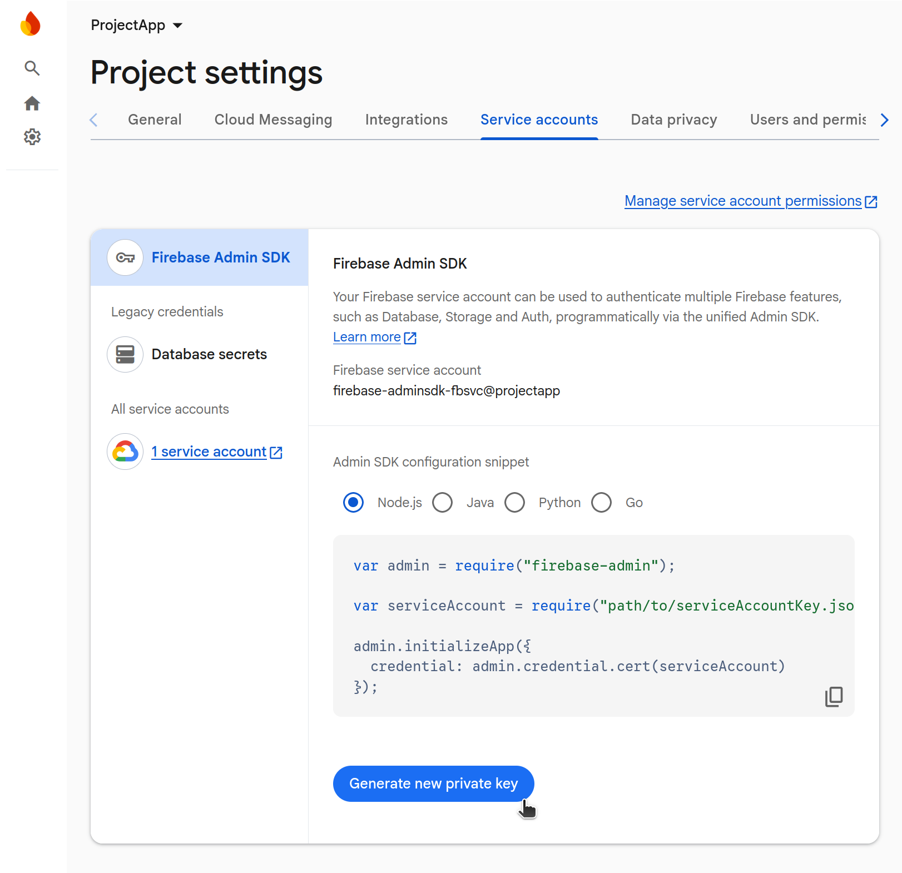Click the Admin SDK configuration snippet label

click(x=431, y=462)
